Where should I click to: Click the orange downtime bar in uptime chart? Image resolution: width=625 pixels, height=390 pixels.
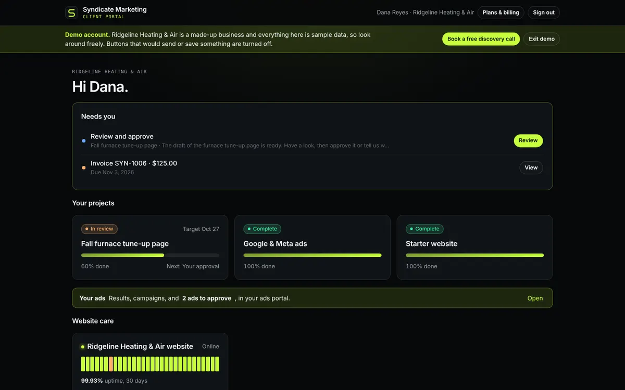111,364
